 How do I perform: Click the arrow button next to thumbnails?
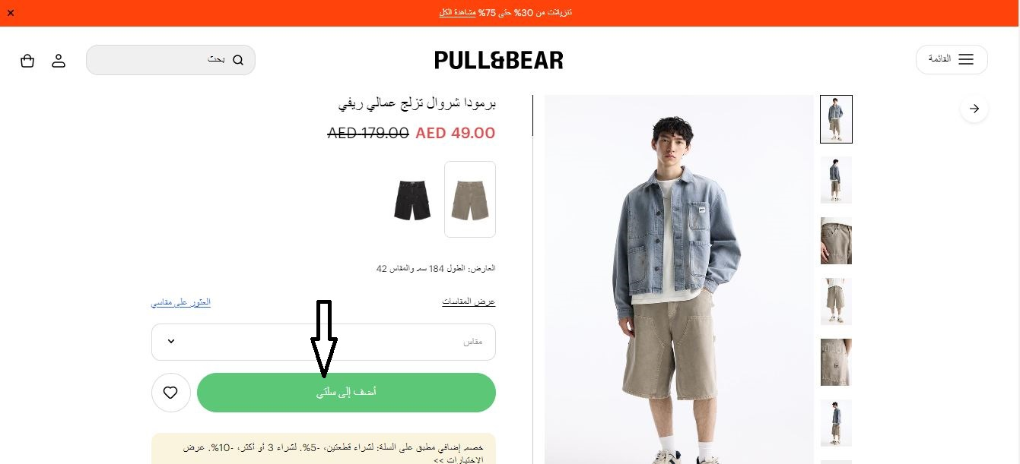974,109
